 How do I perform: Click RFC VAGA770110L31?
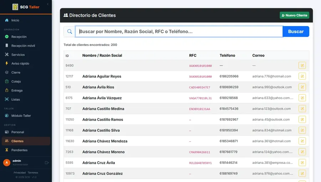tap(200, 98)
